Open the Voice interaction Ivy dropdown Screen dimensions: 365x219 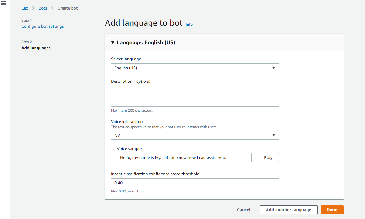195,135
